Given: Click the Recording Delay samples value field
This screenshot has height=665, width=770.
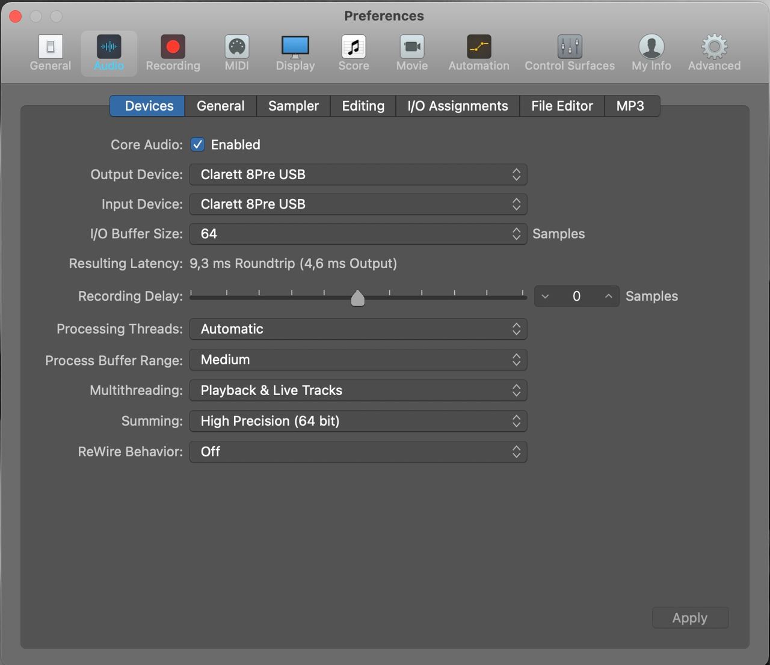Looking at the screenshot, I should point(577,296).
